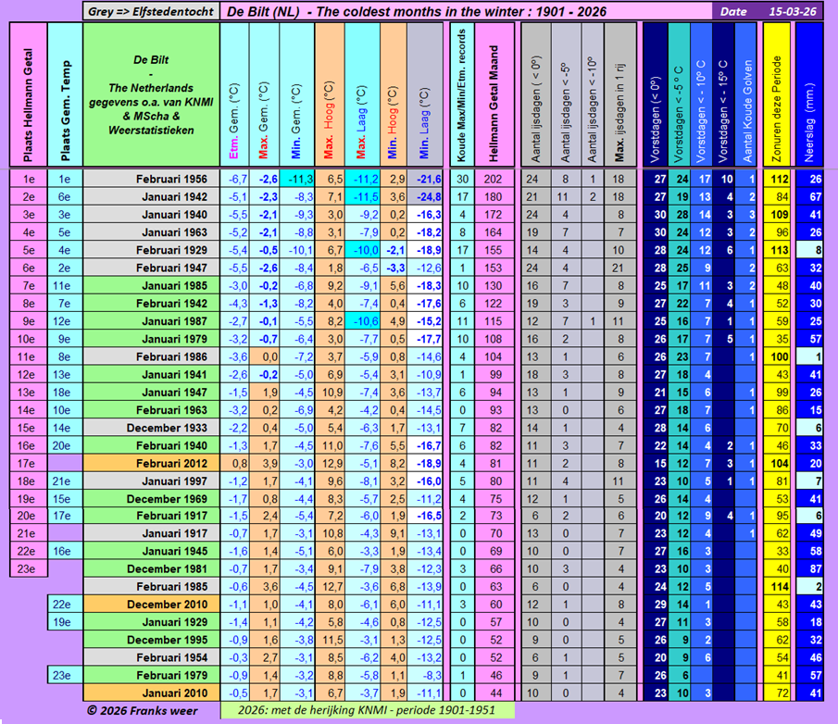Click the "Hellmann Getal Maand" column header
The image size is (838, 724).
pos(493,94)
